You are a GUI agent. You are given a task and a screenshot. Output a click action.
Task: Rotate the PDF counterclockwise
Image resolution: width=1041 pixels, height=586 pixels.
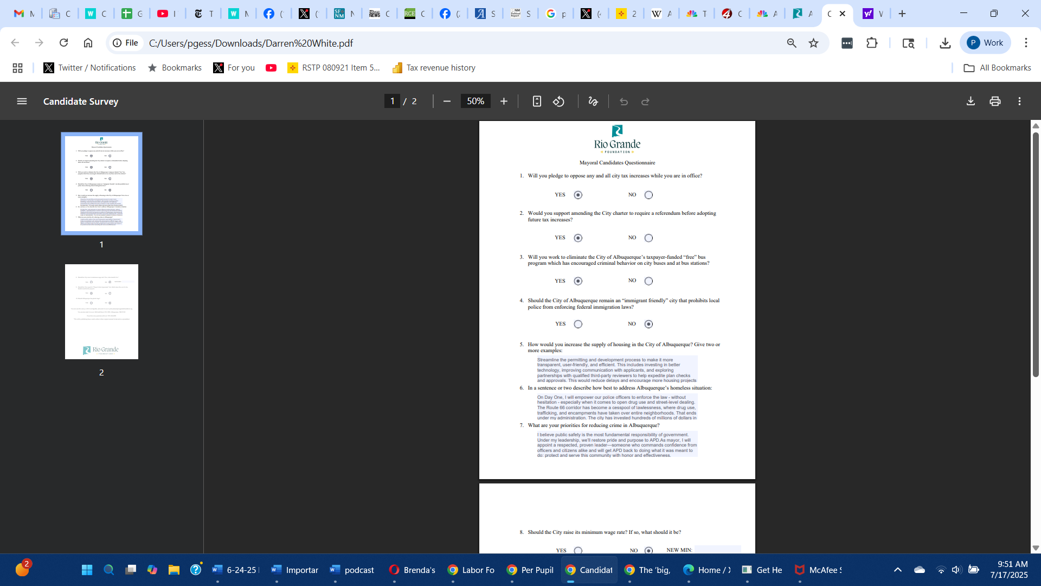[558, 101]
